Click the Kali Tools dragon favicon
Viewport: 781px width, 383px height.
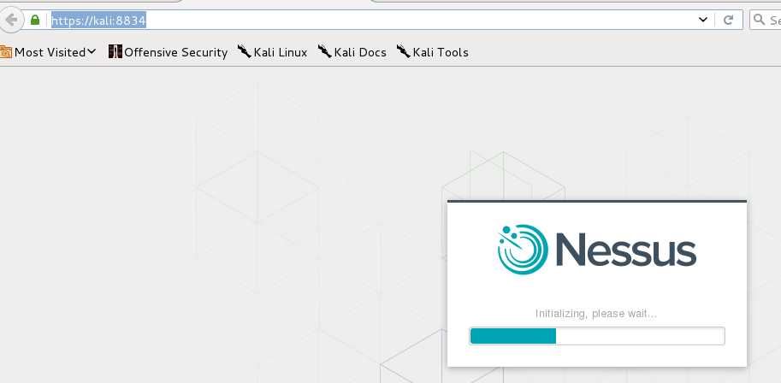(404, 50)
